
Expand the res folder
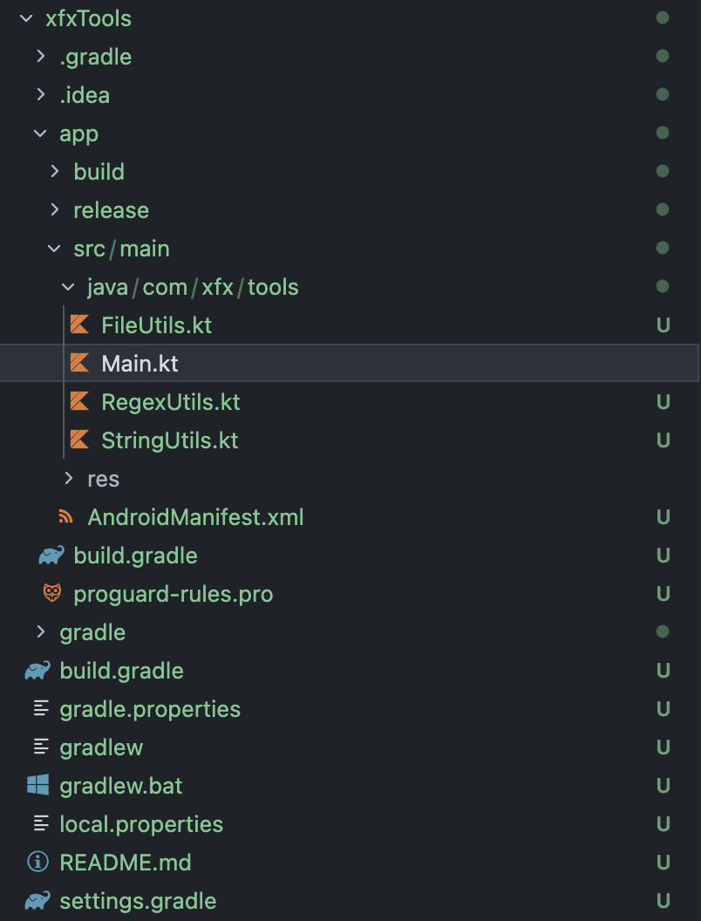point(69,479)
